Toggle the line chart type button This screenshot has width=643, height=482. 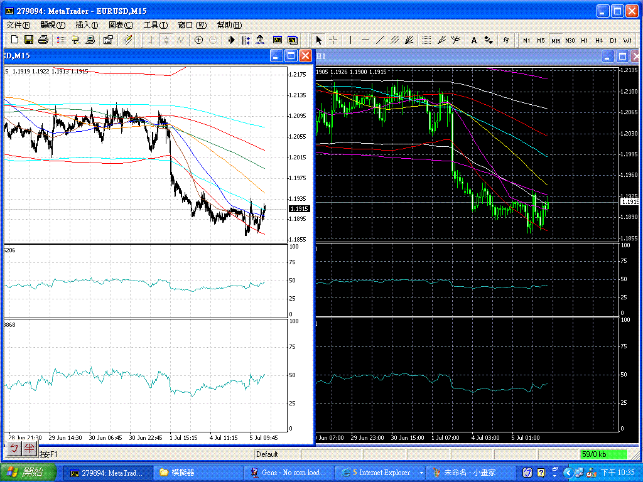(180, 40)
